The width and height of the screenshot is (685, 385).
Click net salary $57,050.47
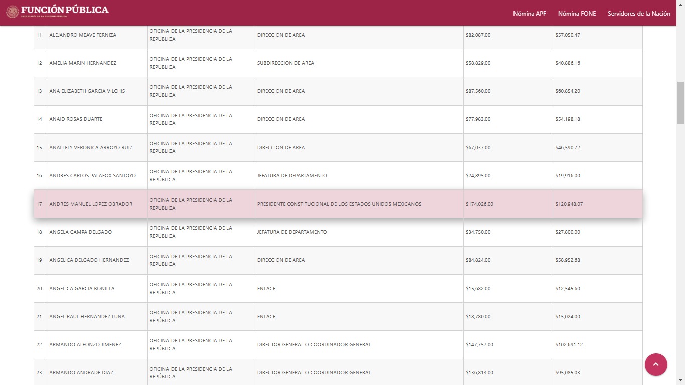pyautogui.click(x=568, y=35)
